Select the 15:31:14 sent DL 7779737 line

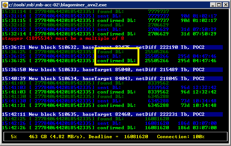coord(109,16)
